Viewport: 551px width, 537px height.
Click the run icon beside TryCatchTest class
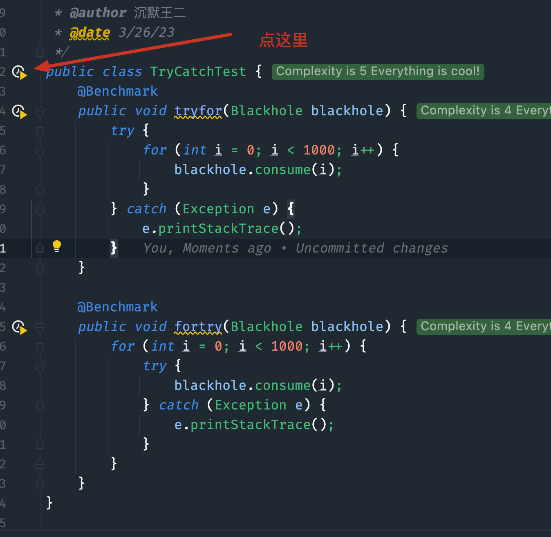click(x=19, y=72)
